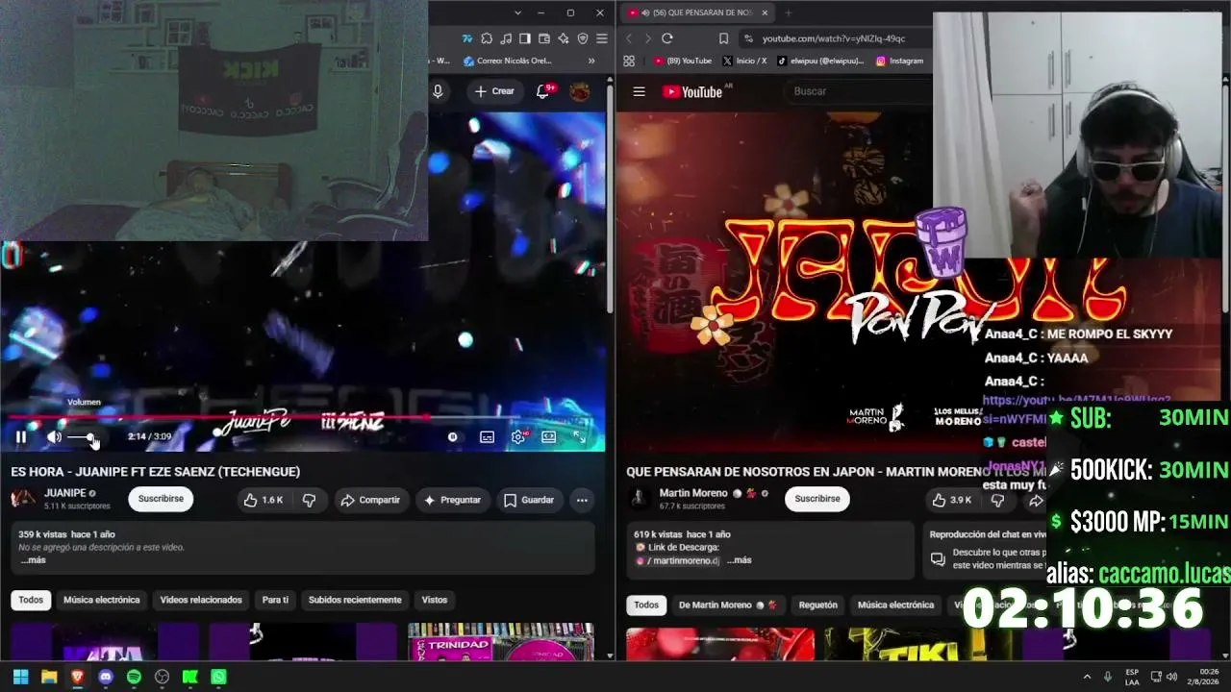Toggle autoplay in the left video player
The width and height of the screenshot is (1231, 692).
point(452,437)
